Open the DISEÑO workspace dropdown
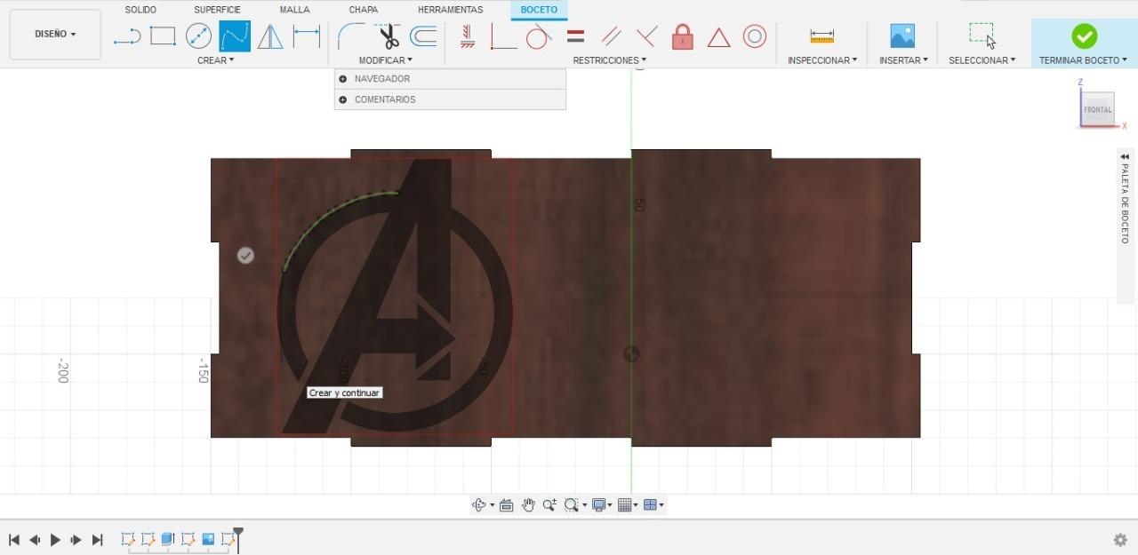1138x555 pixels. coord(55,35)
